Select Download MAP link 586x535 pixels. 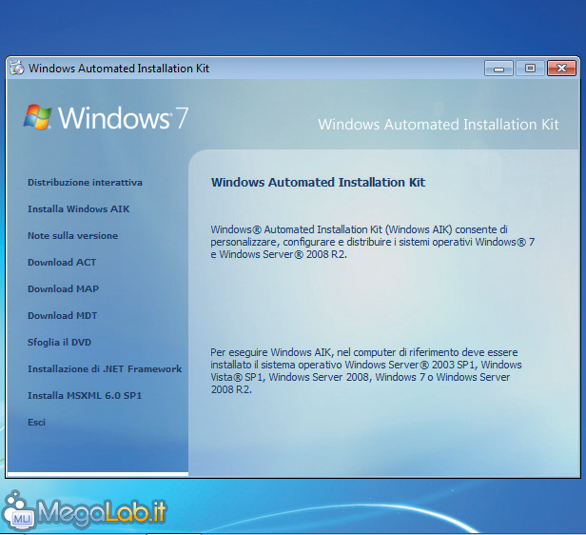point(63,289)
